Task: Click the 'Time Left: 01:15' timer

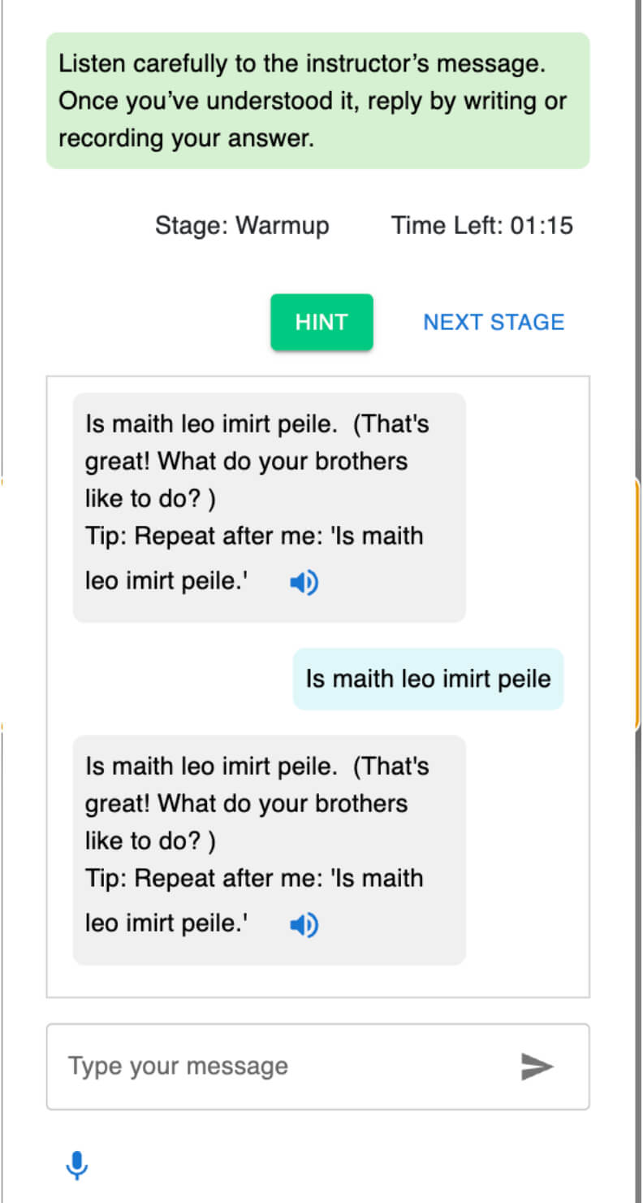Action: coord(482,225)
